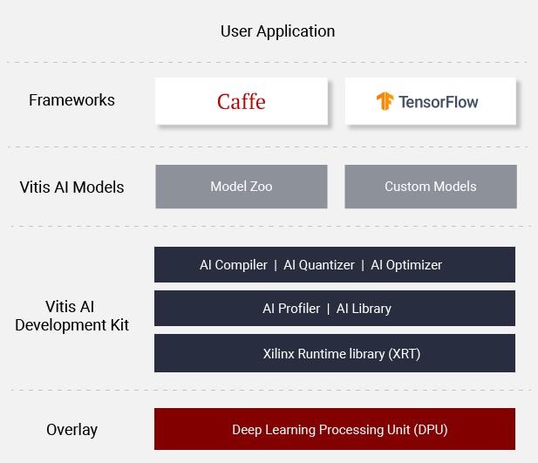Click the separator between AI Quantizer and AI Optimizer
The height and width of the screenshot is (463, 538).
tap(363, 265)
